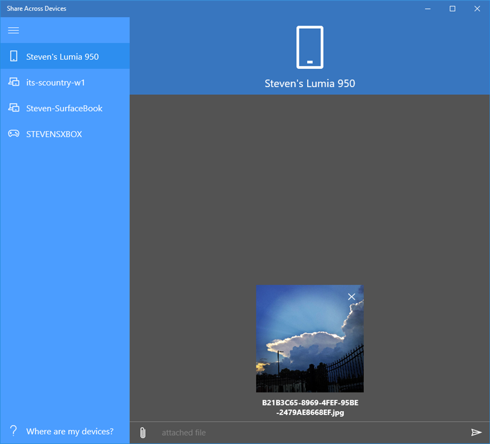Open the paperclip attachment icon
The width and height of the screenshot is (490, 444).
(143, 432)
